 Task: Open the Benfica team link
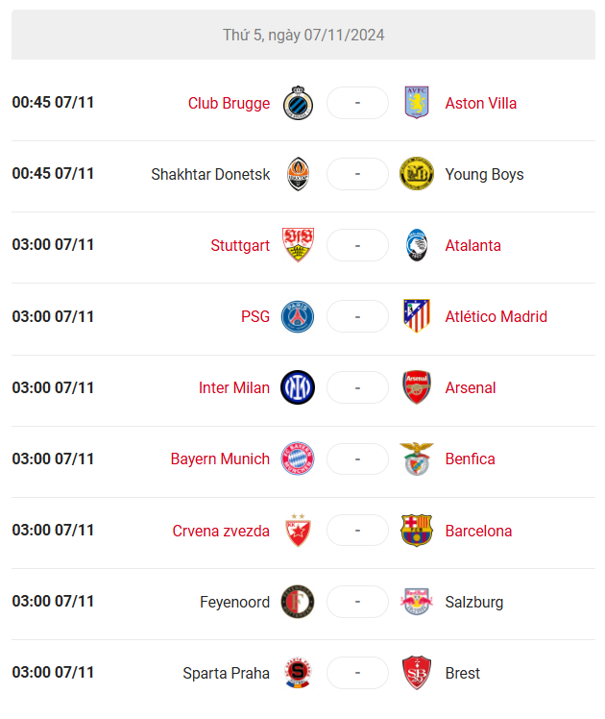[470, 459]
